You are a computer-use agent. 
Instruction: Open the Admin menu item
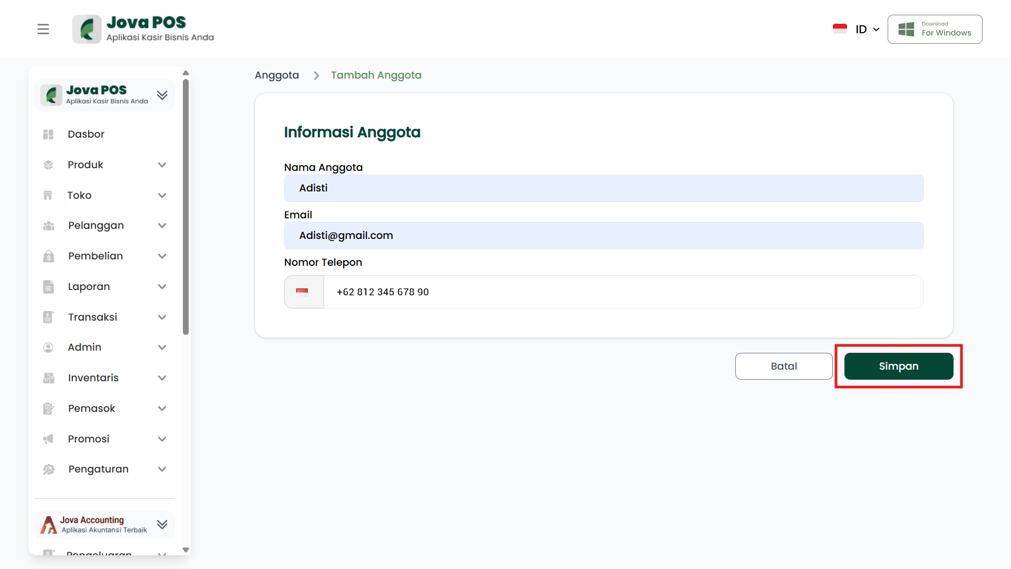pyautogui.click(x=84, y=348)
